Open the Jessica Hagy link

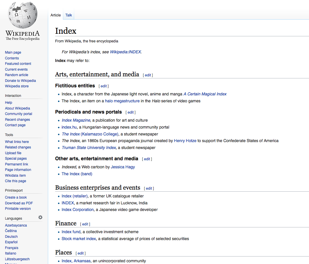[123, 167]
